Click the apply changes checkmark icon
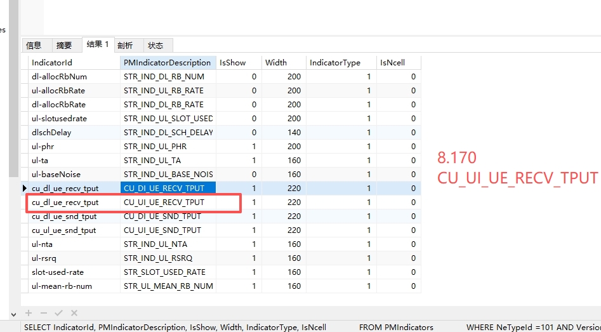Viewport: 601px width, 332px height. 58,313
